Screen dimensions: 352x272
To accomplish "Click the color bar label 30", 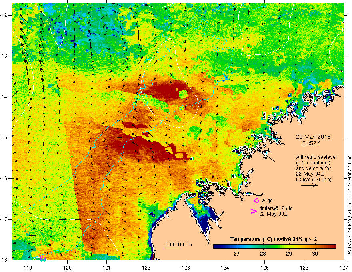I will [315, 254].
